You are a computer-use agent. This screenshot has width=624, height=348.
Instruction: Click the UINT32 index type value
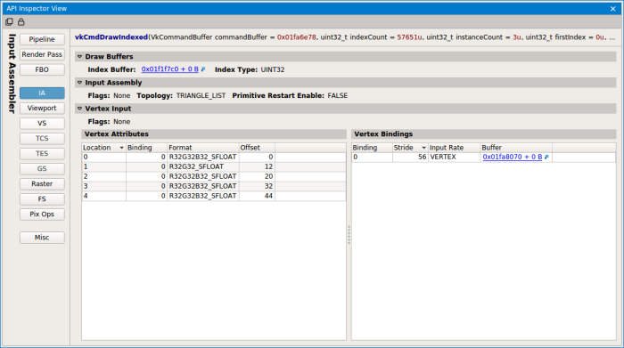(273, 69)
